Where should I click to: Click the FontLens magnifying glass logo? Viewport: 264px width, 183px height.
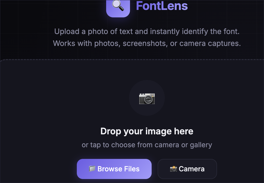pyautogui.click(x=118, y=6)
